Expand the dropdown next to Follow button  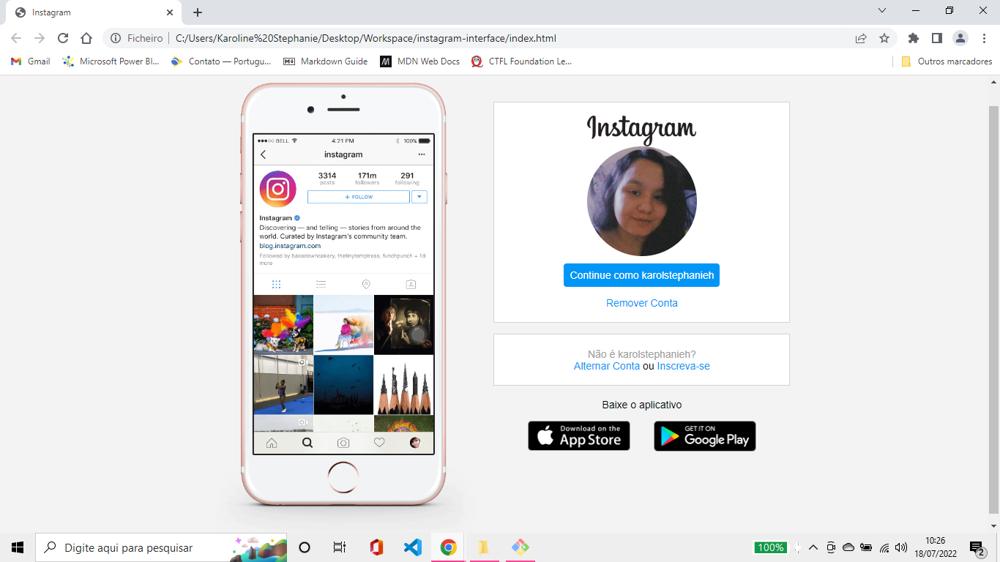(x=419, y=197)
